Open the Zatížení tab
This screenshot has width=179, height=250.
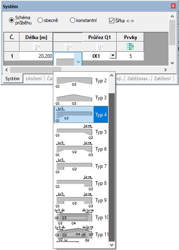[162, 79]
